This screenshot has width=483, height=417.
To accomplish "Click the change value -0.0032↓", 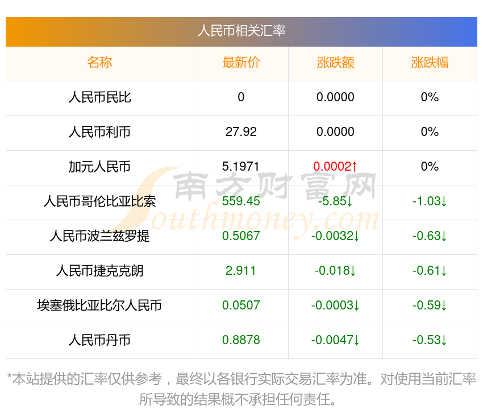I will pyautogui.click(x=335, y=236).
